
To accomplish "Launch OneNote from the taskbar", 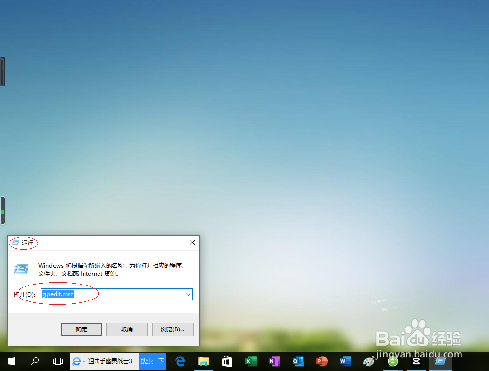I will point(275,361).
